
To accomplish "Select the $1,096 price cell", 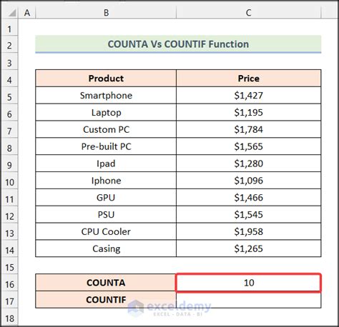I will (249, 181).
